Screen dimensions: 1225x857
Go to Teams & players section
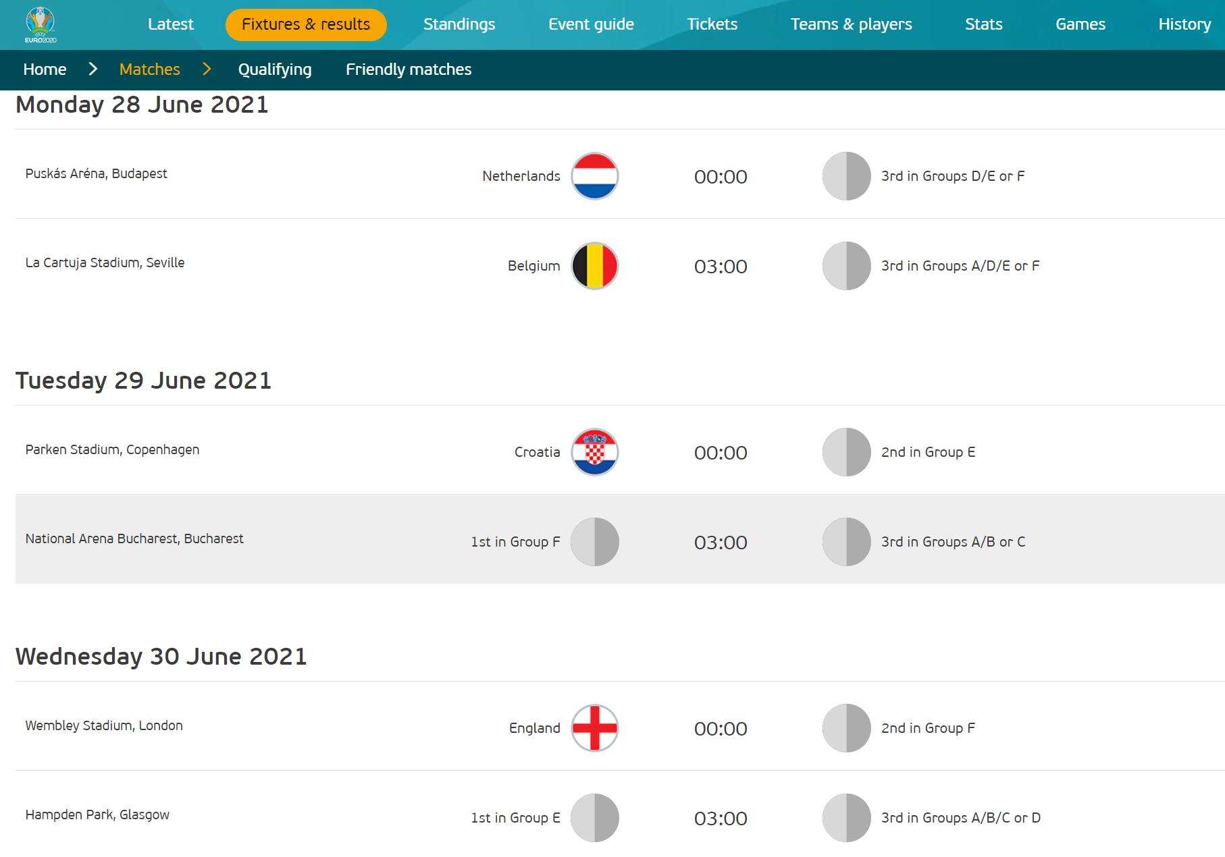[851, 24]
